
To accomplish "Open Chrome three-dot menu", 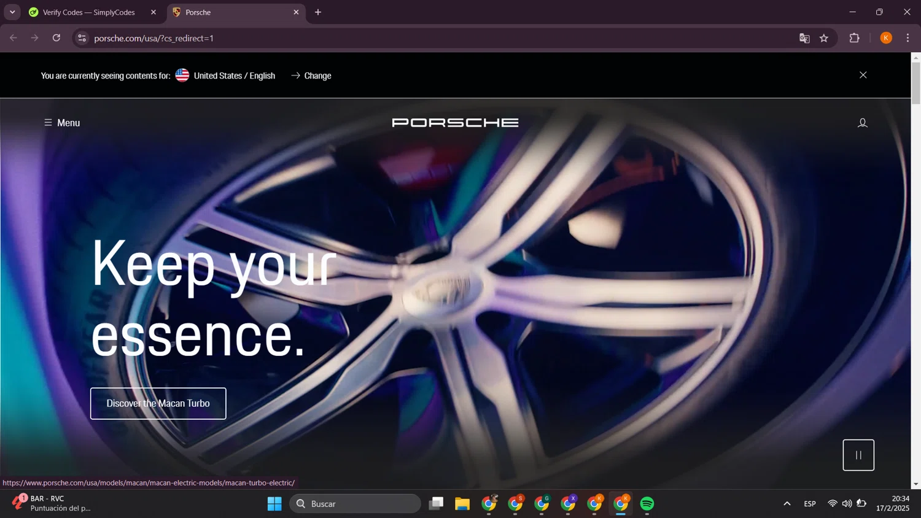I will [907, 38].
